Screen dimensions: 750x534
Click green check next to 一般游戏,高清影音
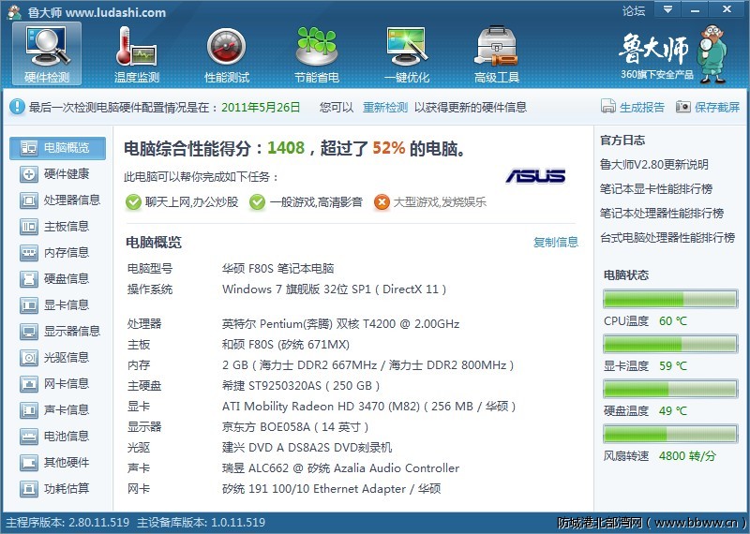click(257, 202)
